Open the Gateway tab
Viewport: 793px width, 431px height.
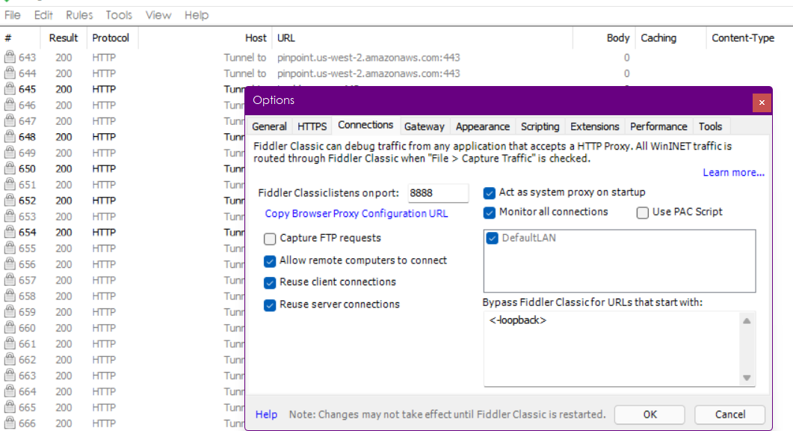point(424,126)
